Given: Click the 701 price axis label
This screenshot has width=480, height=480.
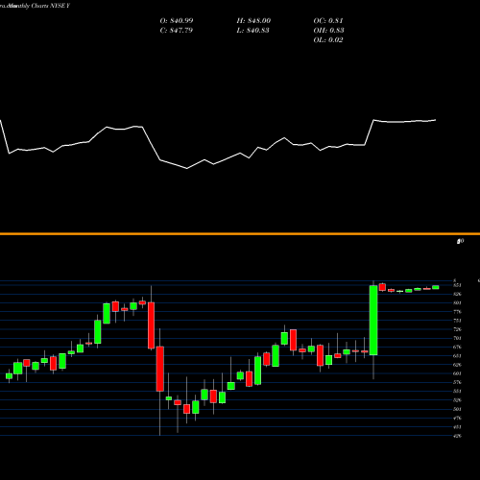Looking at the screenshot, I should 457,338.
